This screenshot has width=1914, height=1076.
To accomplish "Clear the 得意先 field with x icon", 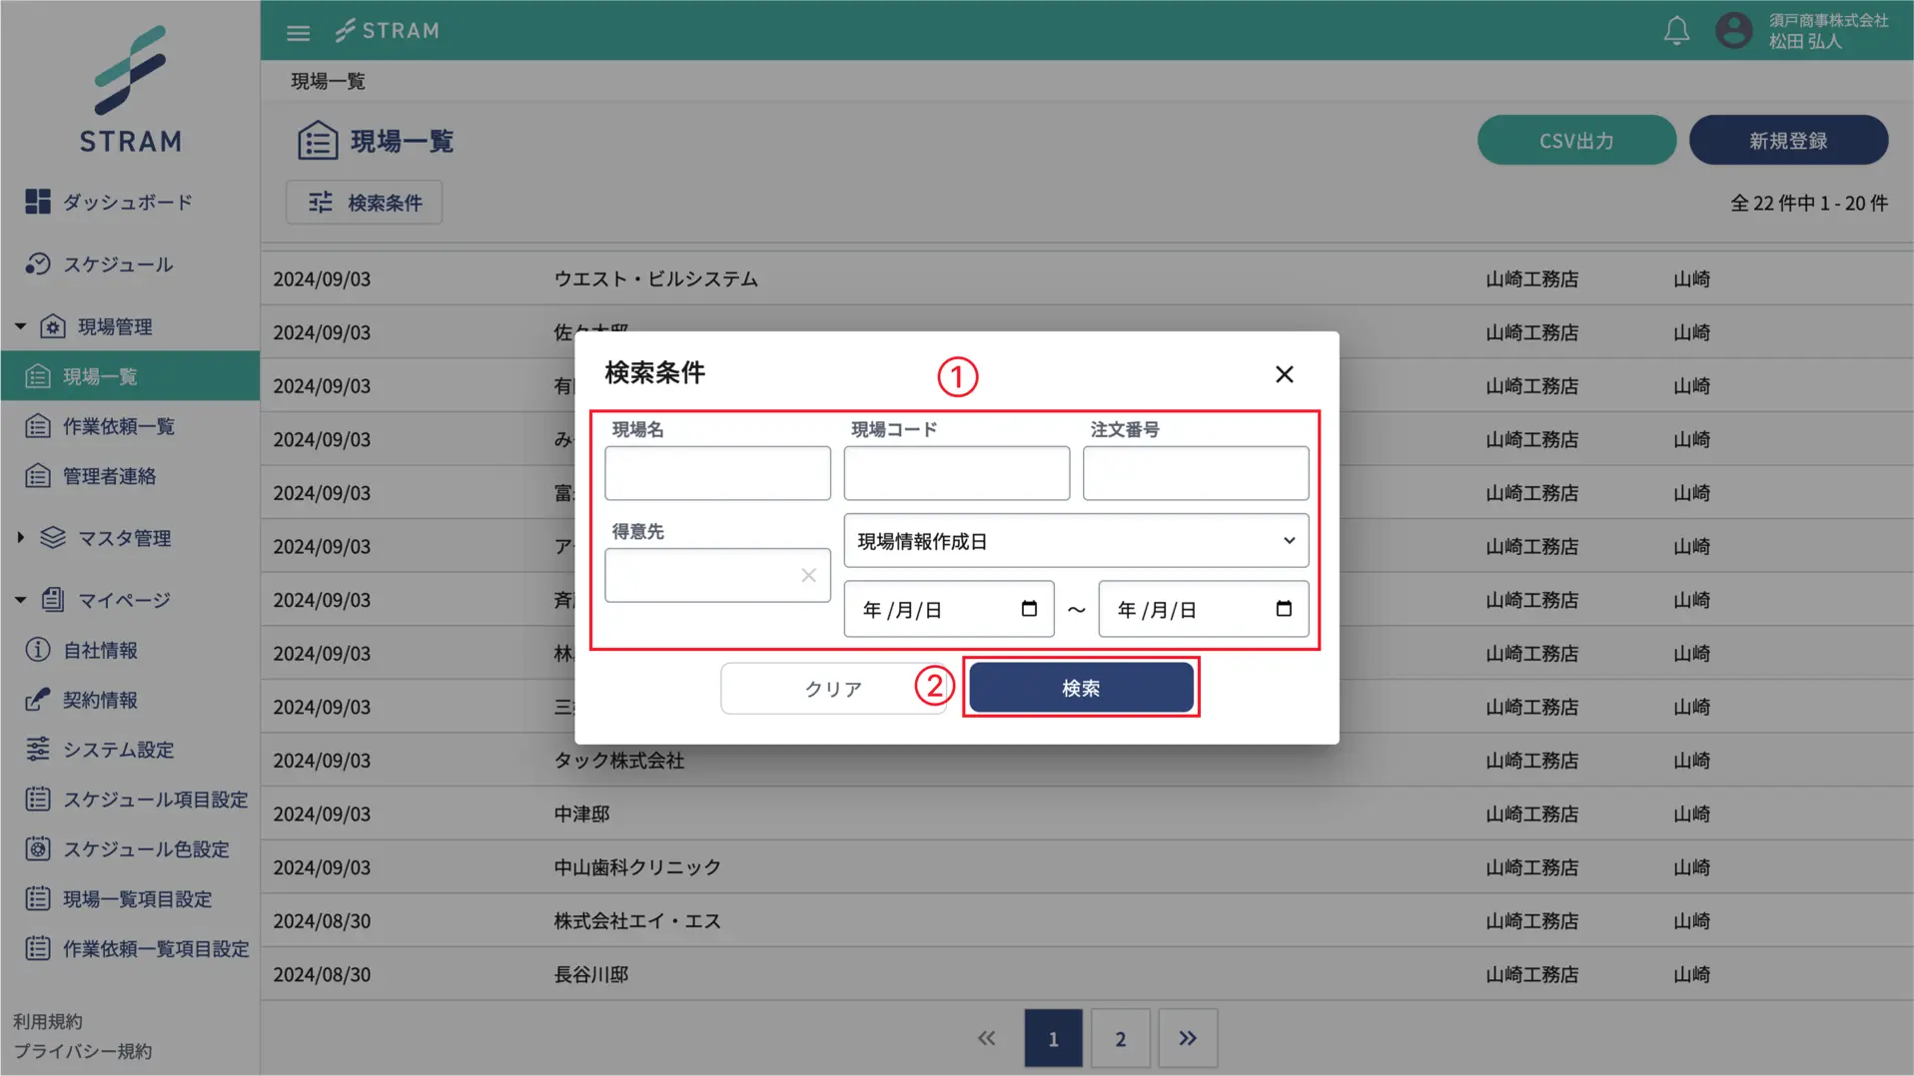I will pos(808,575).
